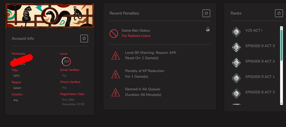
Task: Click the Banned in All Queues warning icon
Action: (x=116, y=92)
